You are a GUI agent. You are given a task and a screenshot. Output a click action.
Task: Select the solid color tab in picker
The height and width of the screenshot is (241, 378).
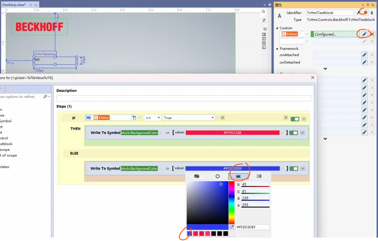[x=238, y=176]
